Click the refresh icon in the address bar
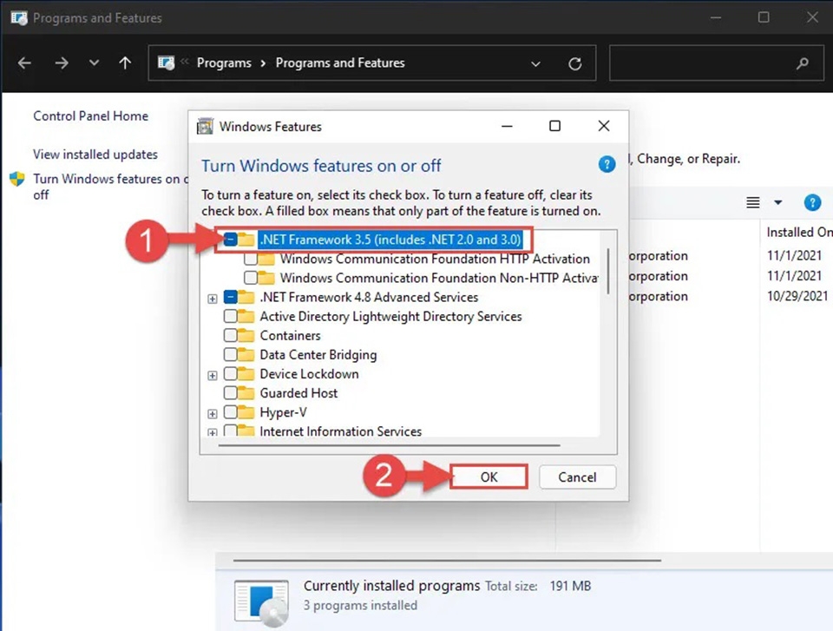This screenshot has height=631, width=833. (575, 62)
